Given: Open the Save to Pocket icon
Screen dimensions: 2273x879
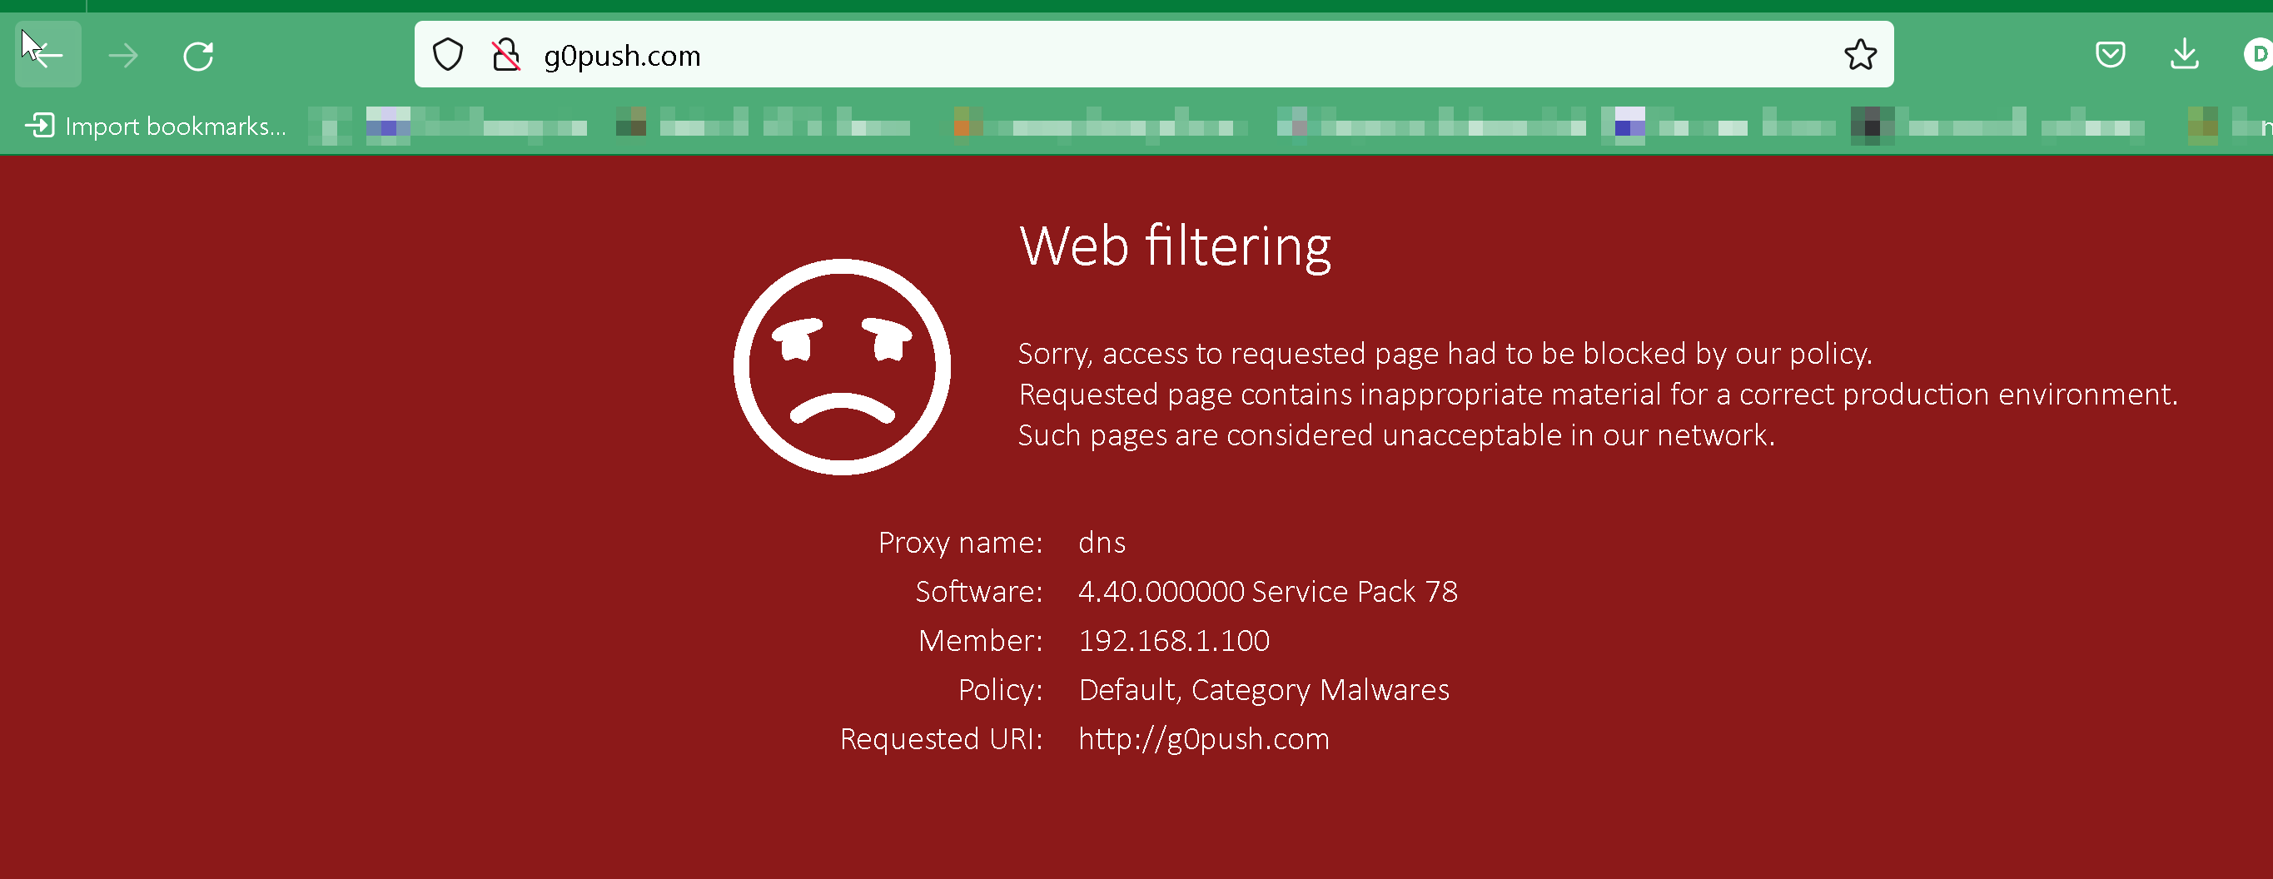Looking at the screenshot, I should pyautogui.click(x=2110, y=55).
